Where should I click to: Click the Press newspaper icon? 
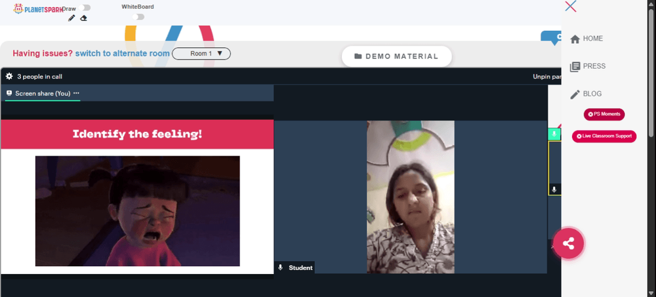coord(575,67)
